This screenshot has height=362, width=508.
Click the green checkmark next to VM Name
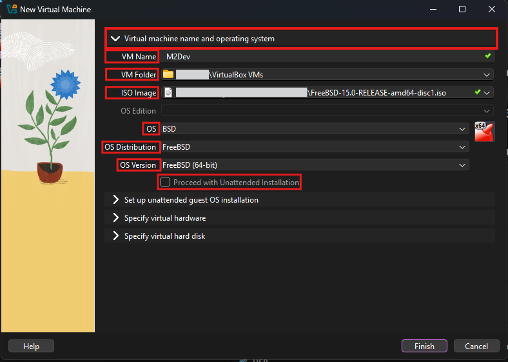pyautogui.click(x=488, y=57)
